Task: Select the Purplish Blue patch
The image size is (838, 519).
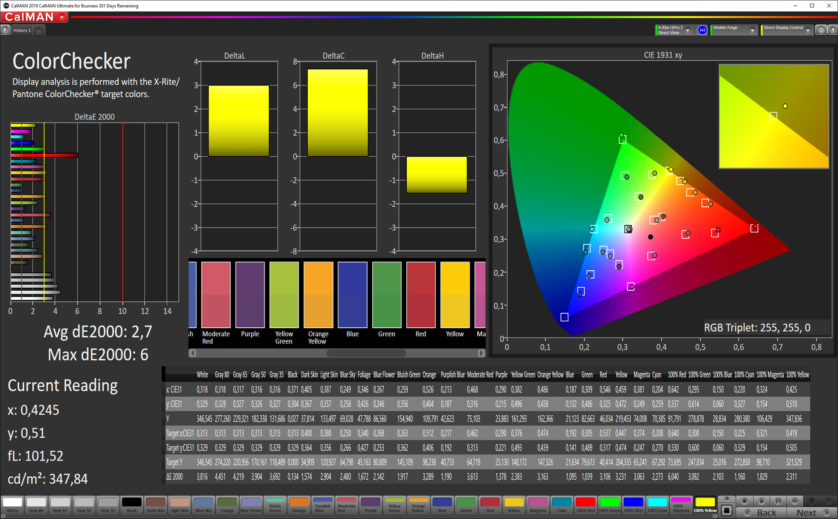Action: tap(323, 505)
